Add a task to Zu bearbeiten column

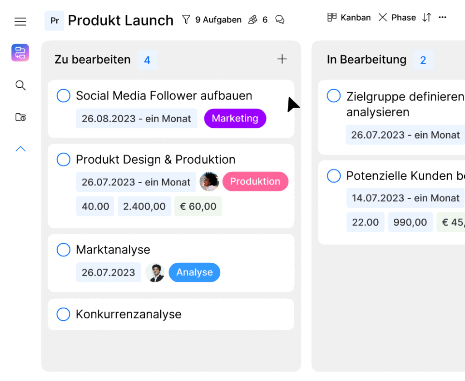(x=282, y=59)
